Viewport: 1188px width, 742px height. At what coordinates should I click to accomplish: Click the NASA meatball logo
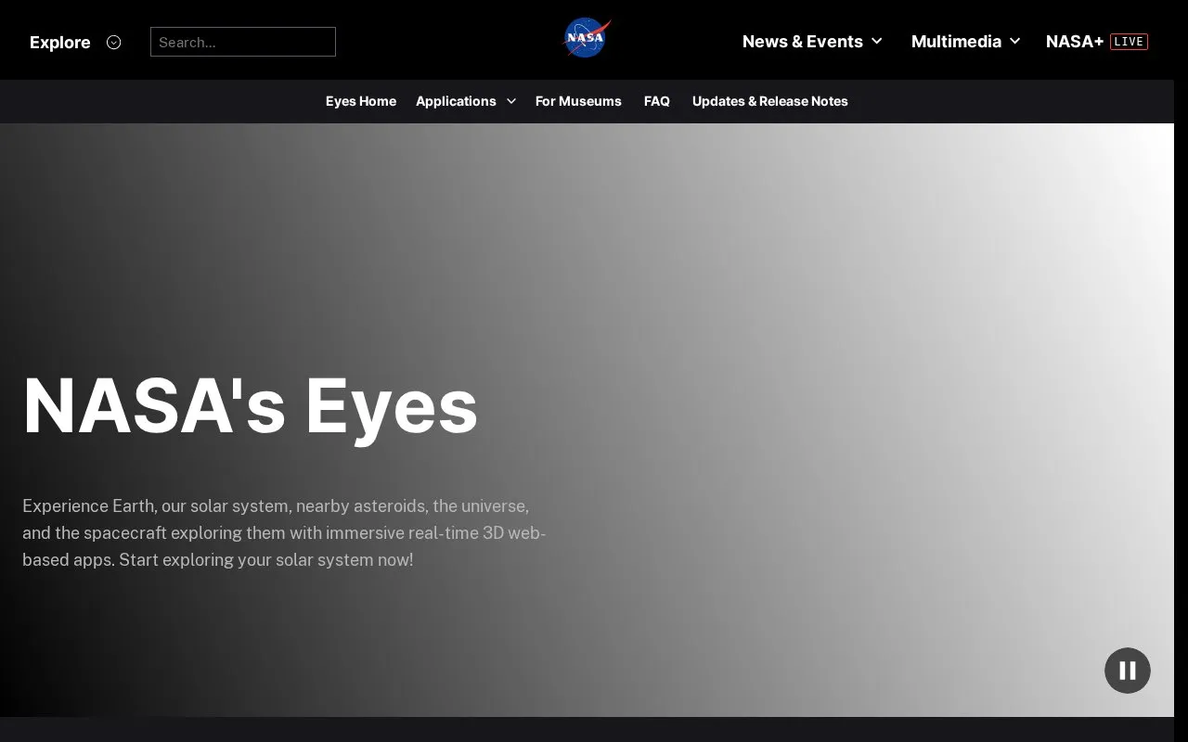(587, 39)
